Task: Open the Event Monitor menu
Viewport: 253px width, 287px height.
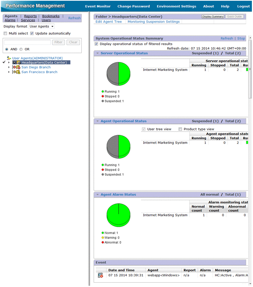Action: point(98,6)
